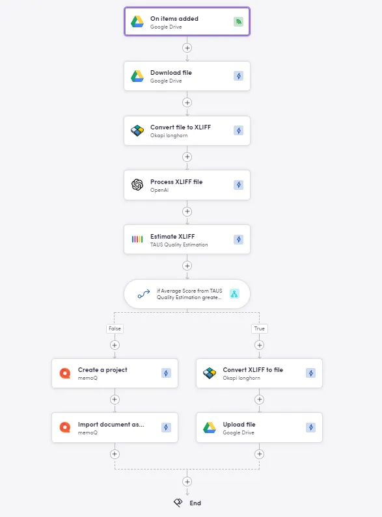Viewport: 382px width, 517px height.
Task: Click the branch decision badge on the TAUS condition
Action: (x=234, y=294)
